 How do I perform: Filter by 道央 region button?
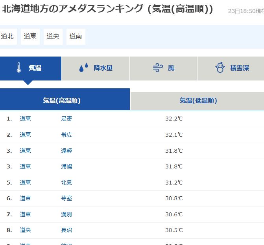(x=53, y=37)
